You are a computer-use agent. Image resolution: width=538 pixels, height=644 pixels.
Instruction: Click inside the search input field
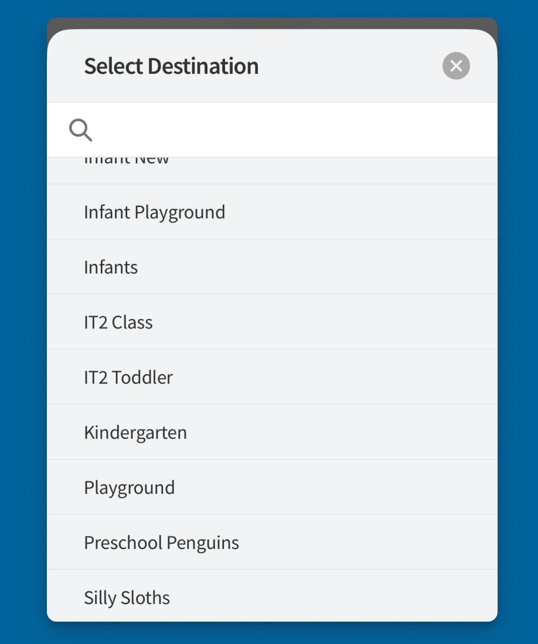264,130
